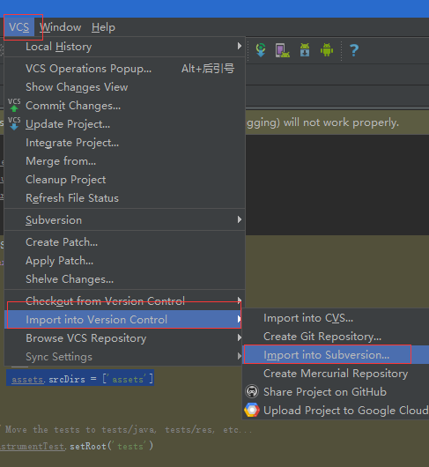
Task: Select Share Project on GitHub
Action: tap(336, 392)
